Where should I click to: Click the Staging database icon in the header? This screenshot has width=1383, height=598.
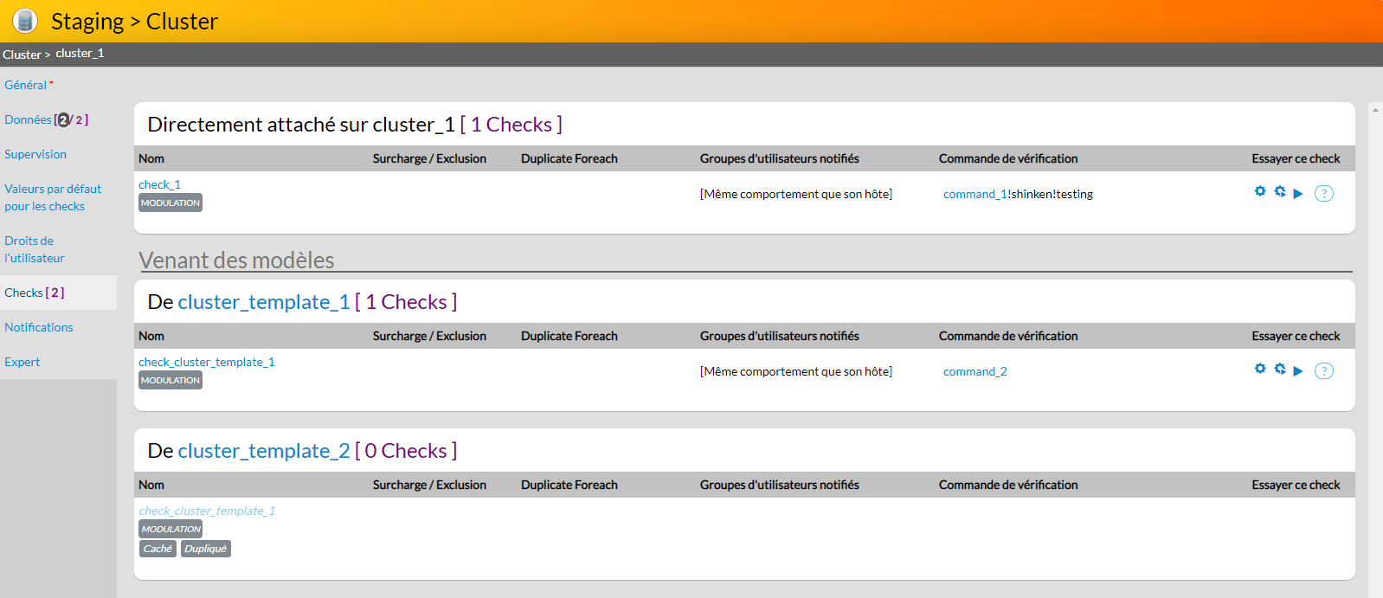25,21
